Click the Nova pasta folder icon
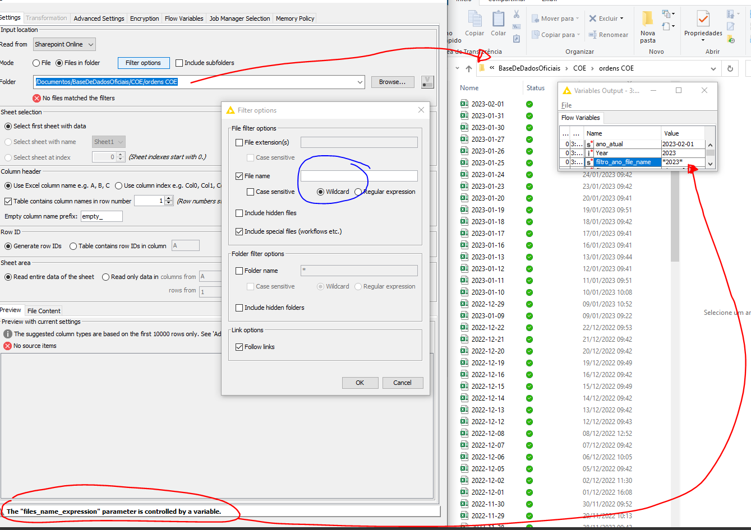 click(648, 19)
